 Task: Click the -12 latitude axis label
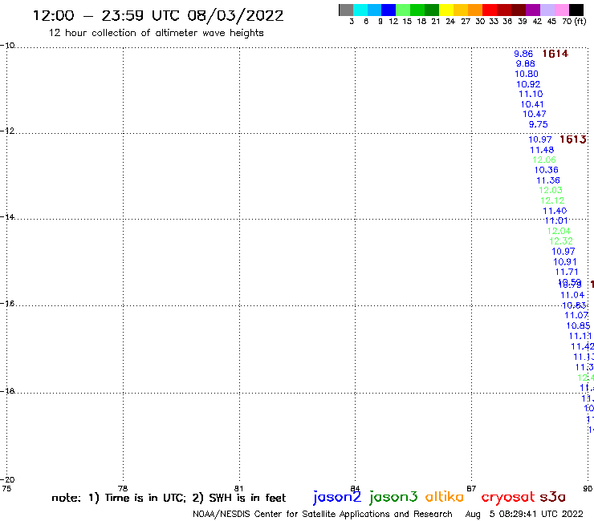7,131
